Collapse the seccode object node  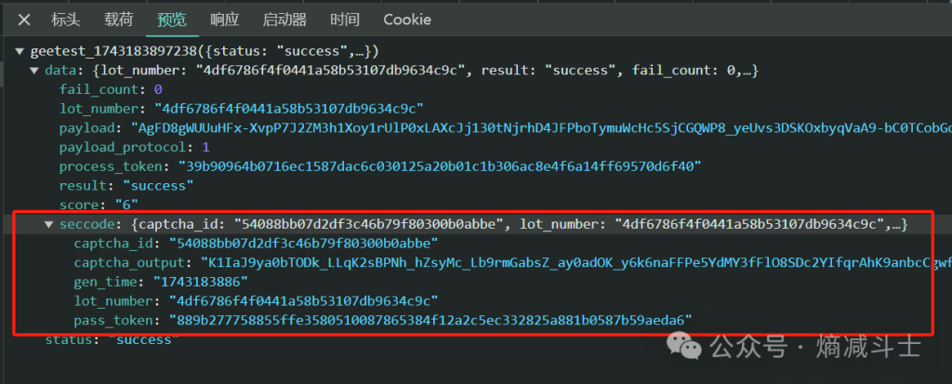coord(49,225)
